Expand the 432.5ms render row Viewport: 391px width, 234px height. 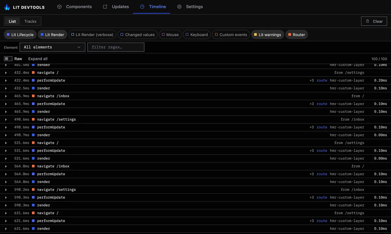point(6,88)
